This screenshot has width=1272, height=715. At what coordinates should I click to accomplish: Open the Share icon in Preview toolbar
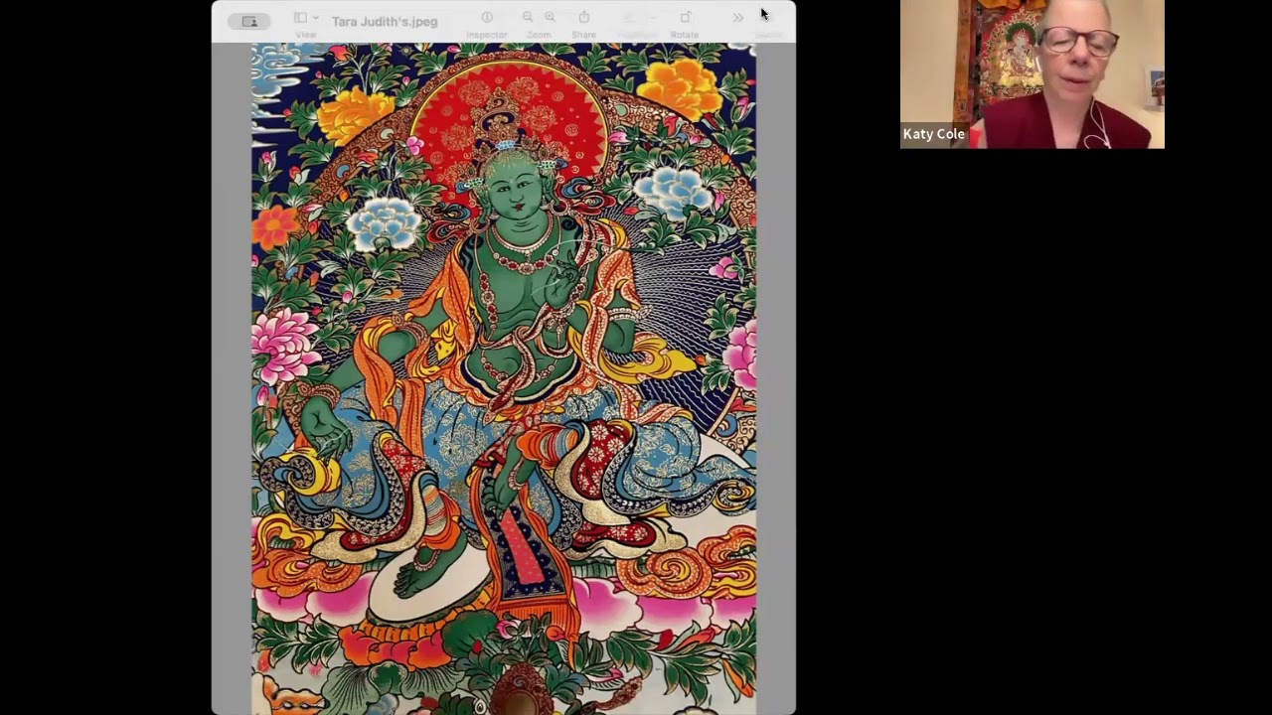click(x=584, y=17)
